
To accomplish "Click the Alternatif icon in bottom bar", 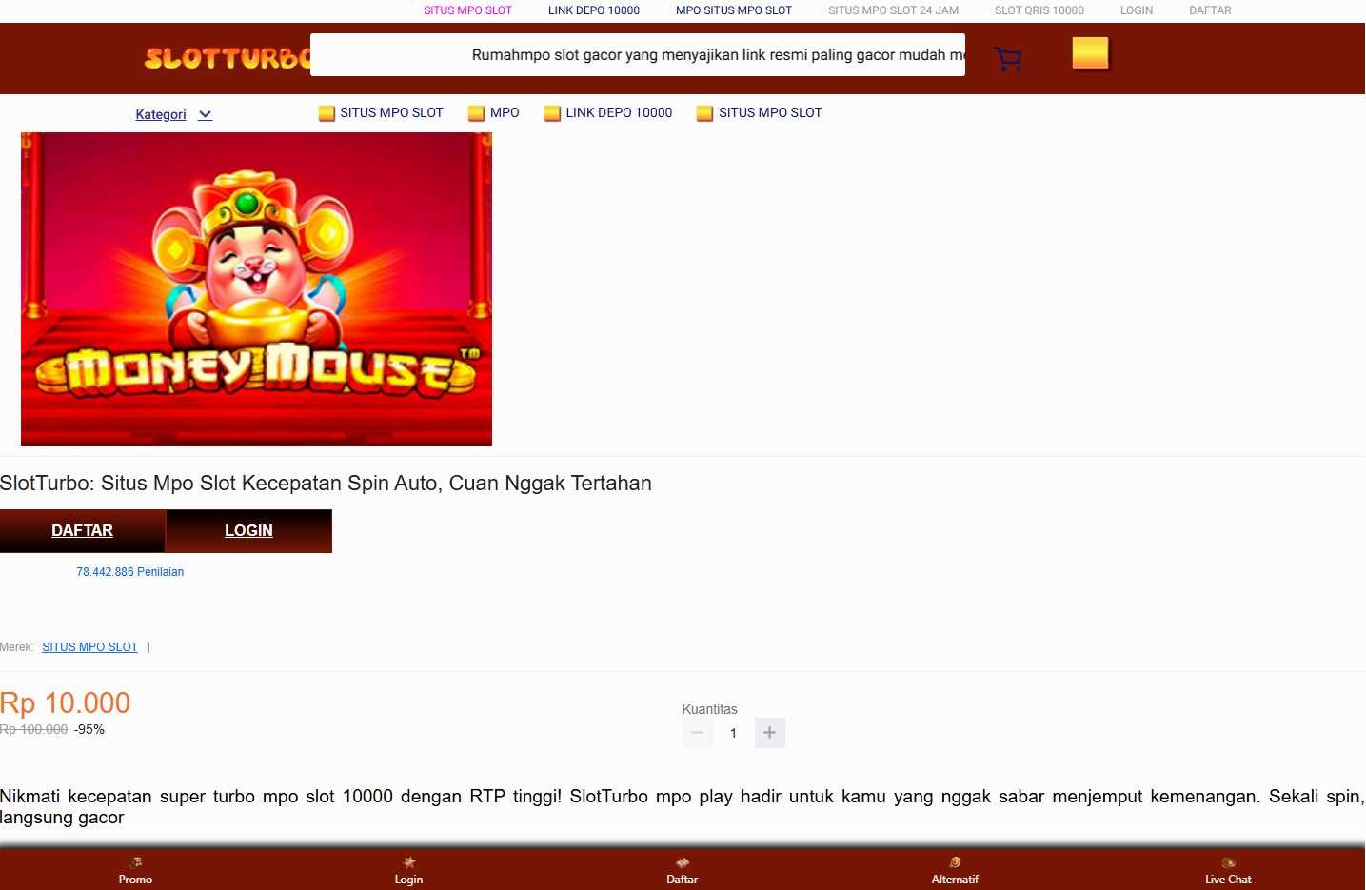I will click(x=955, y=862).
